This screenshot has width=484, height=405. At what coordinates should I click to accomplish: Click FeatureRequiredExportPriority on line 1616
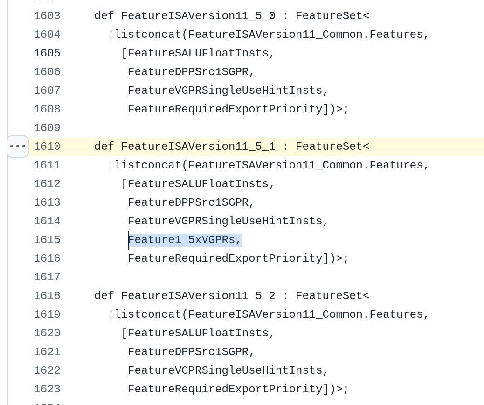pyautogui.click(x=225, y=258)
